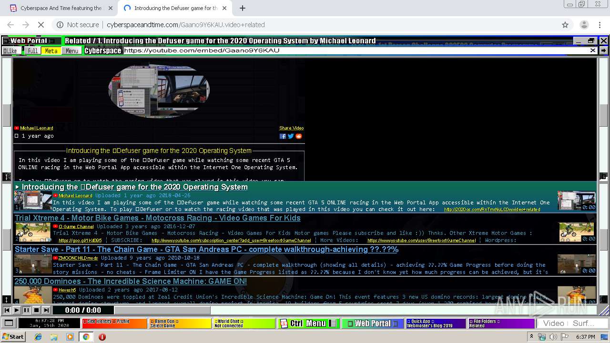Click the date and time panel
The image size is (610, 343).
coord(50,323)
